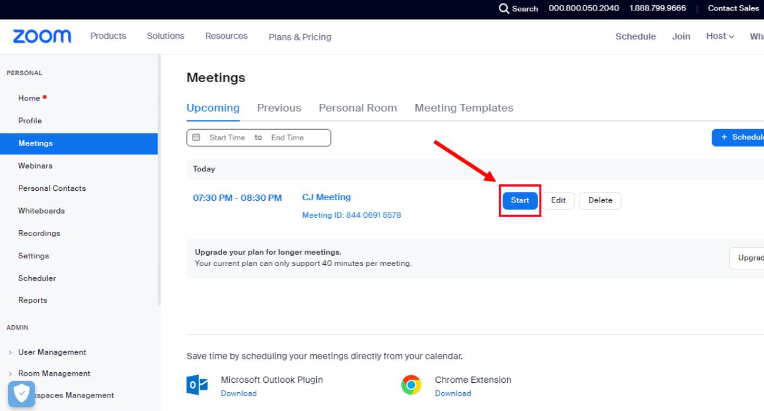The height and width of the screenshot is (411, 764).
Task: Open Whiteboards in the sidebar
Action: [x=41, y=211]
